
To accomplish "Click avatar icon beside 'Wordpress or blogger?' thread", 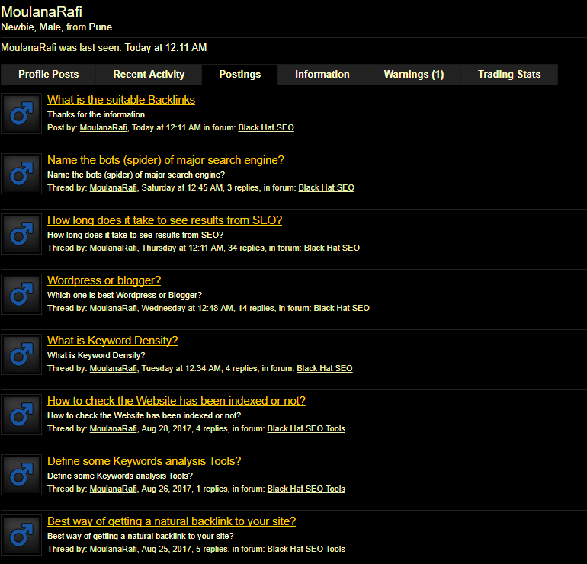I will tap(21, 294).
